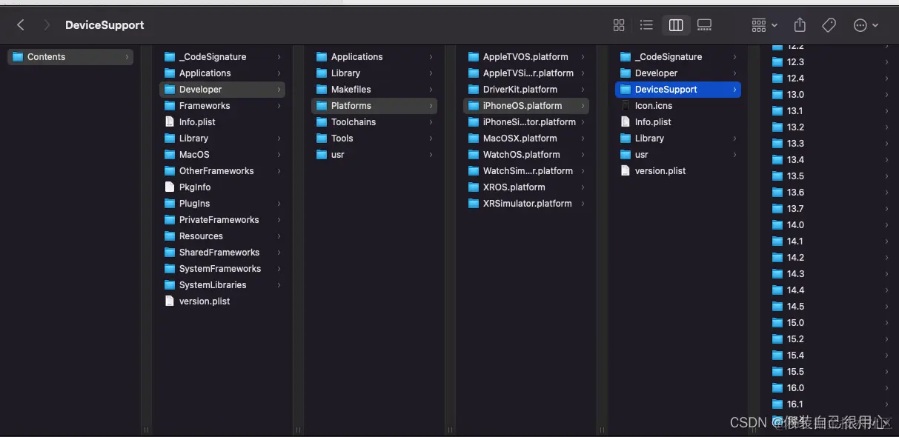The width and height of the screenshot is (899, 437).
Task: Click the DeviceSupport window title
Action: pyautogui.click(x=105, y=25)
